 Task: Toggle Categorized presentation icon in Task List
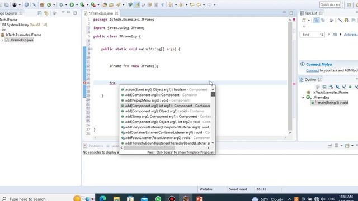click(317, 20)
